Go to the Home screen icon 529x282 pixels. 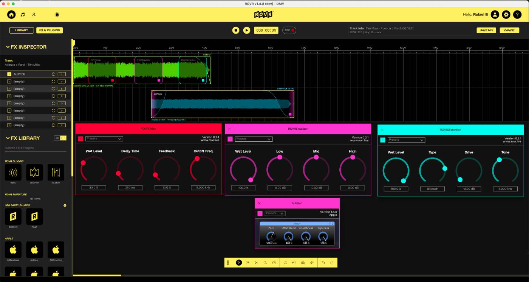[x=11, y=15]
